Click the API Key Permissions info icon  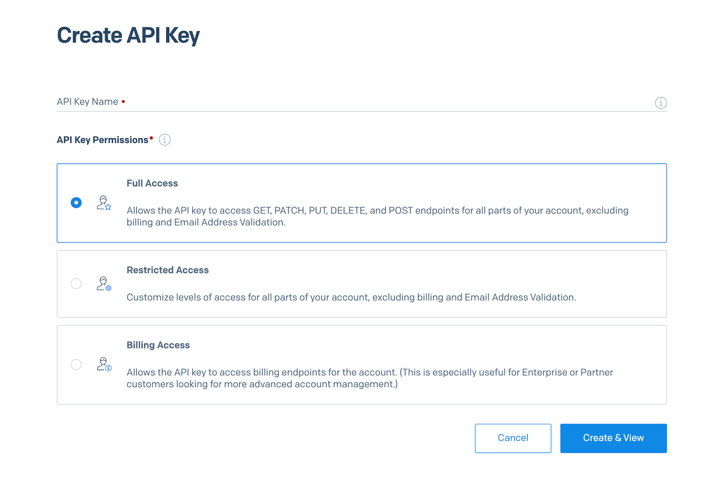165,140
